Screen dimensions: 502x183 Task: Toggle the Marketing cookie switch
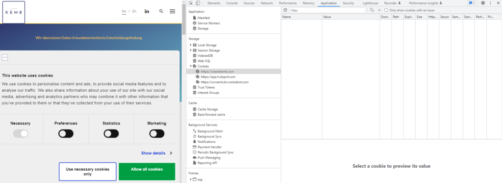pyautogui.click(x=157, y=133)
